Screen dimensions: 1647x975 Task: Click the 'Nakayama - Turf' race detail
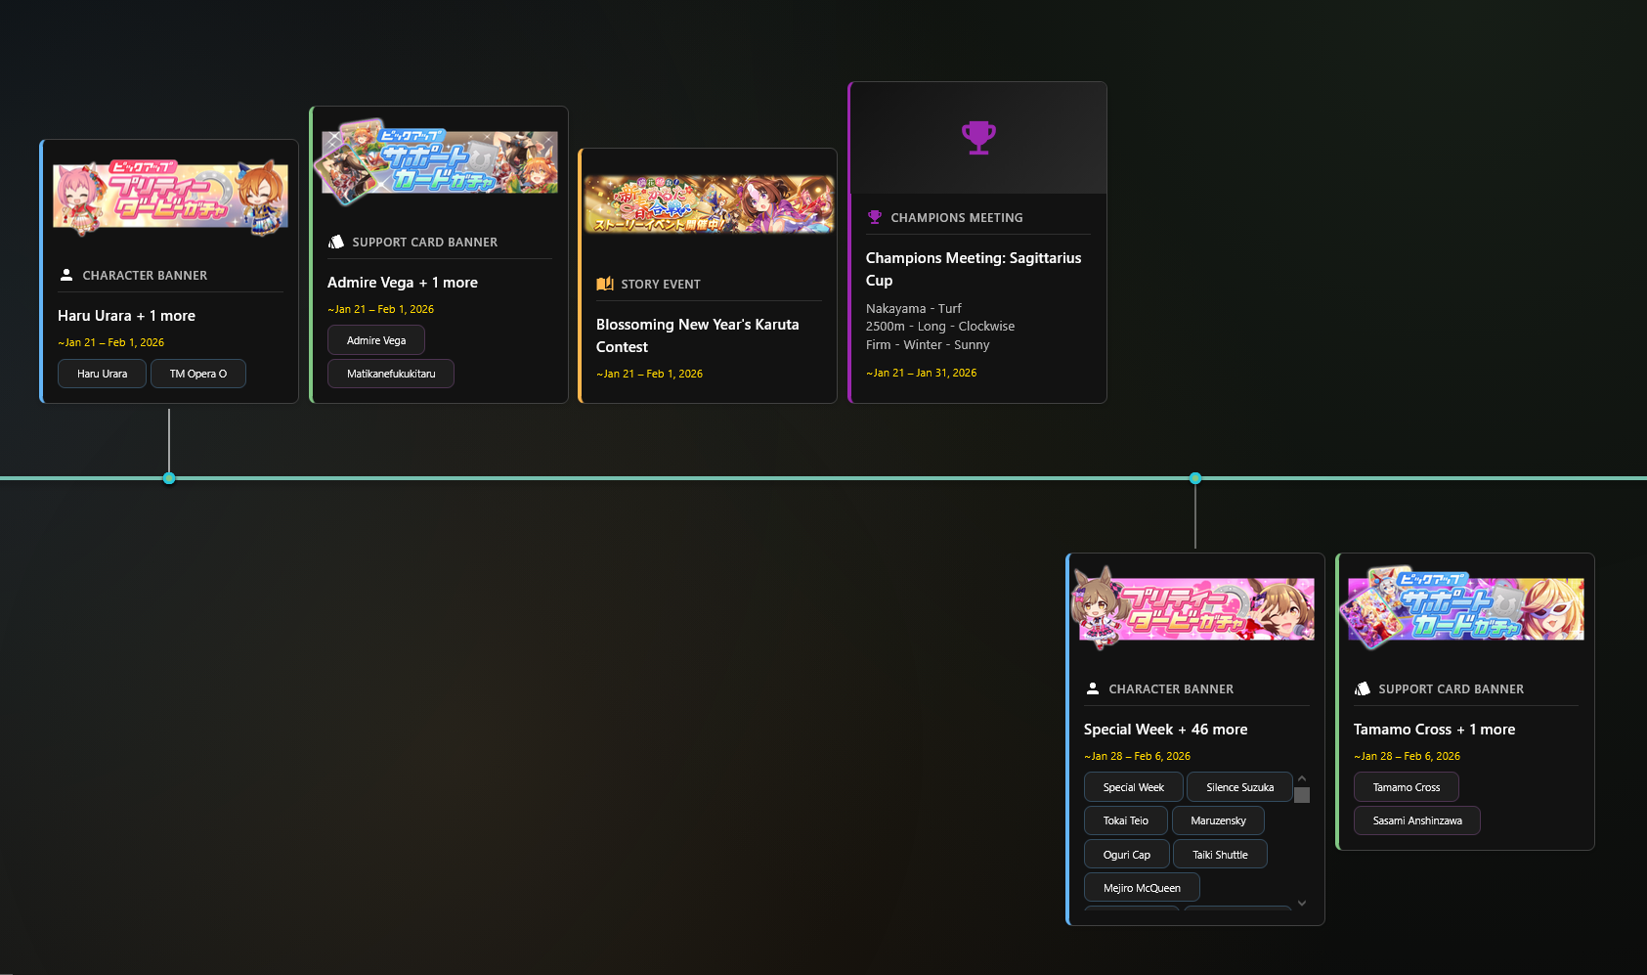914,308
